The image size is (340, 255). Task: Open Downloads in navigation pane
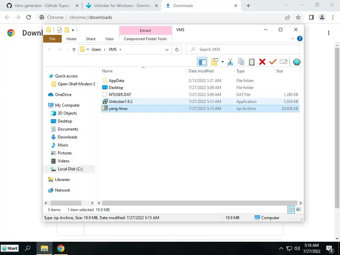tap(67, 137)
